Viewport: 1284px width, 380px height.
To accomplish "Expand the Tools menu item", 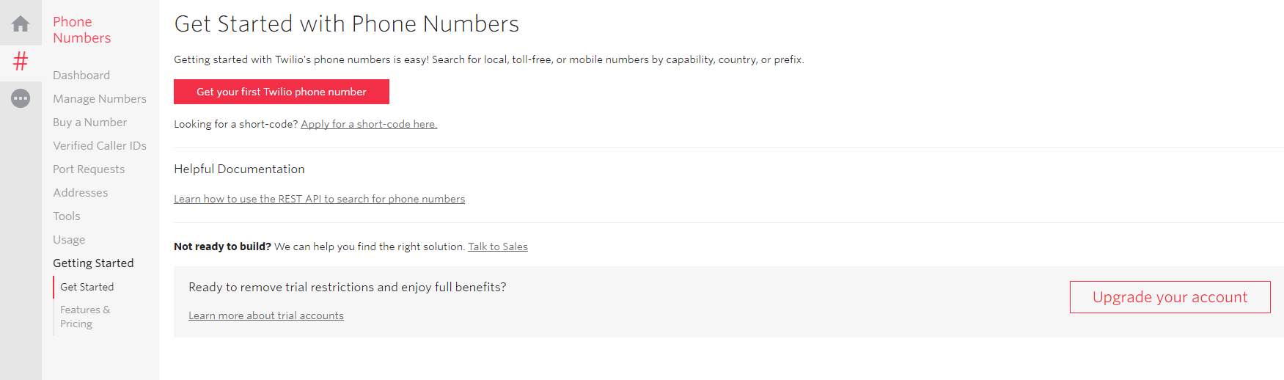I will click(67, 216).
